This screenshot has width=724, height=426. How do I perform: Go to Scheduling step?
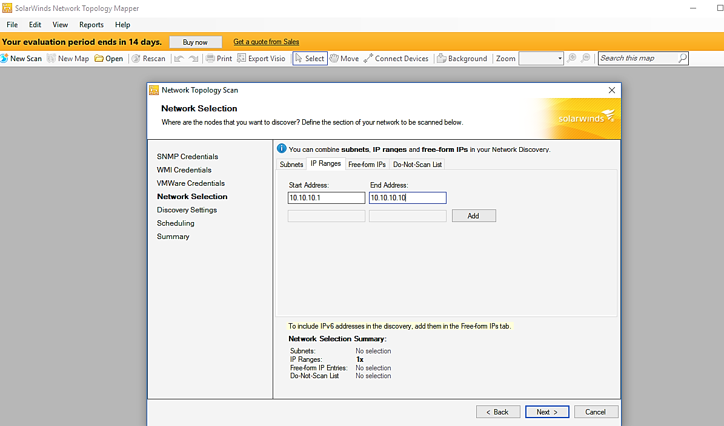(176, 224)
